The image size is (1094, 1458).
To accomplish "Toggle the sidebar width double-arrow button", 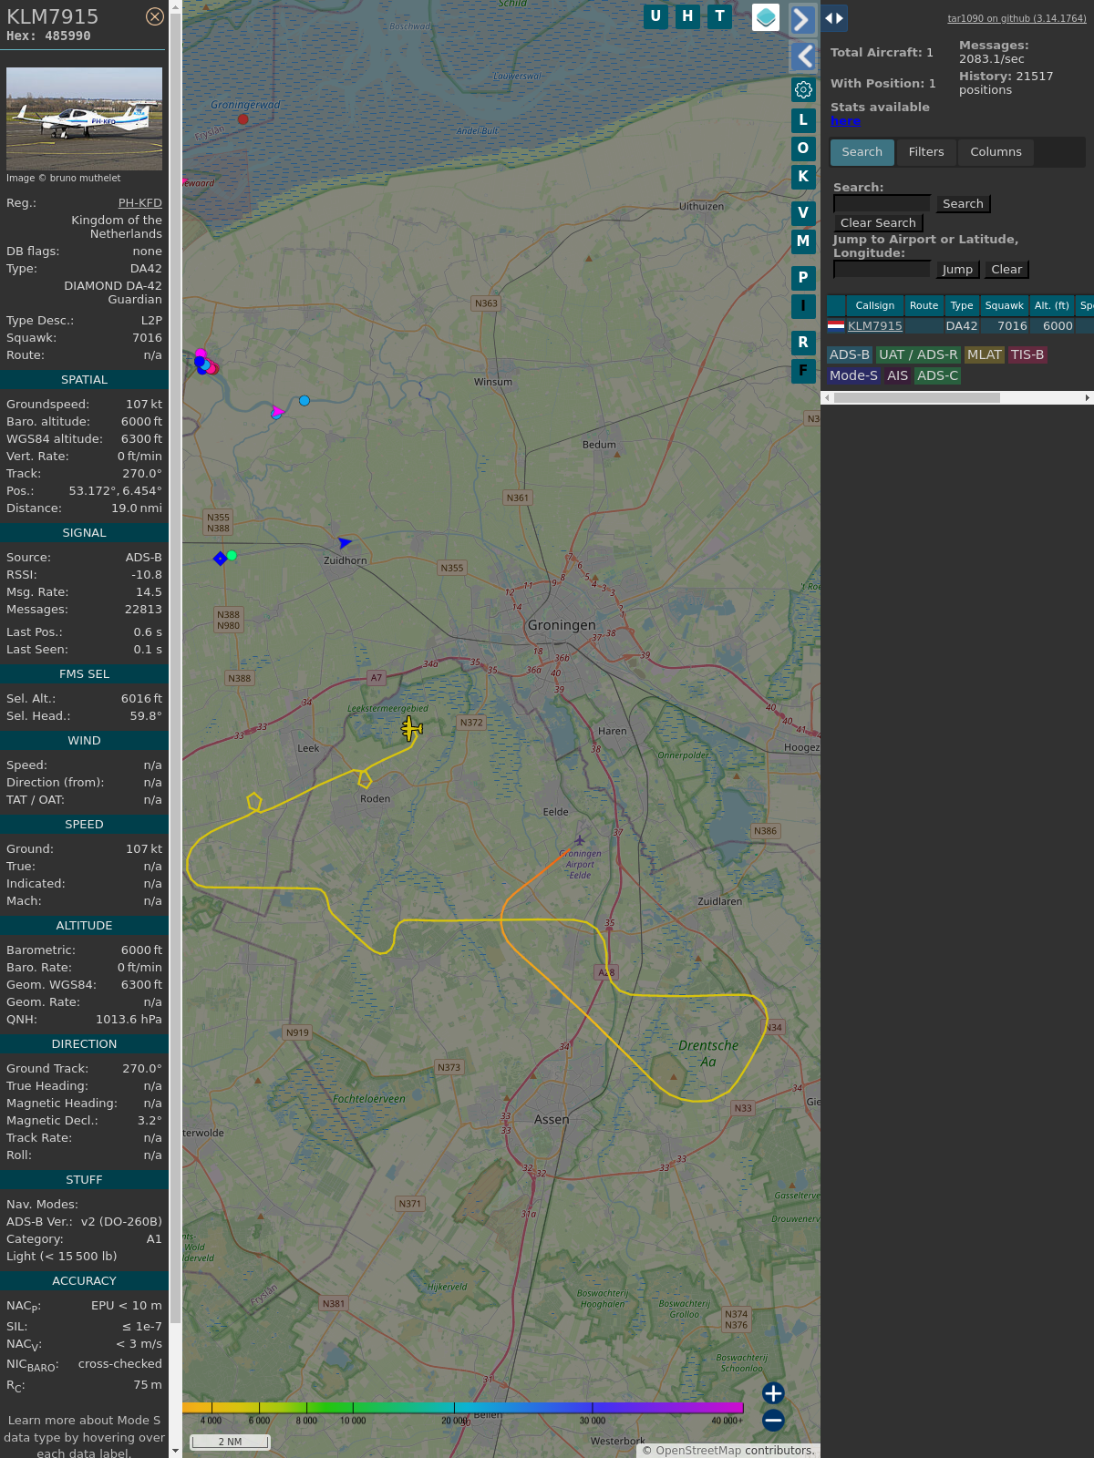I will click(834, 18).
